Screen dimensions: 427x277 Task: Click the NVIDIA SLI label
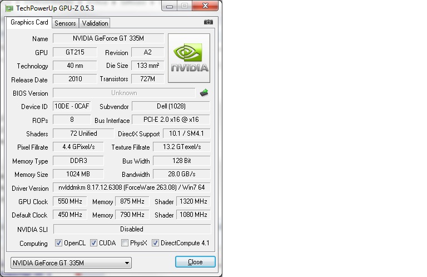(32, 230)
